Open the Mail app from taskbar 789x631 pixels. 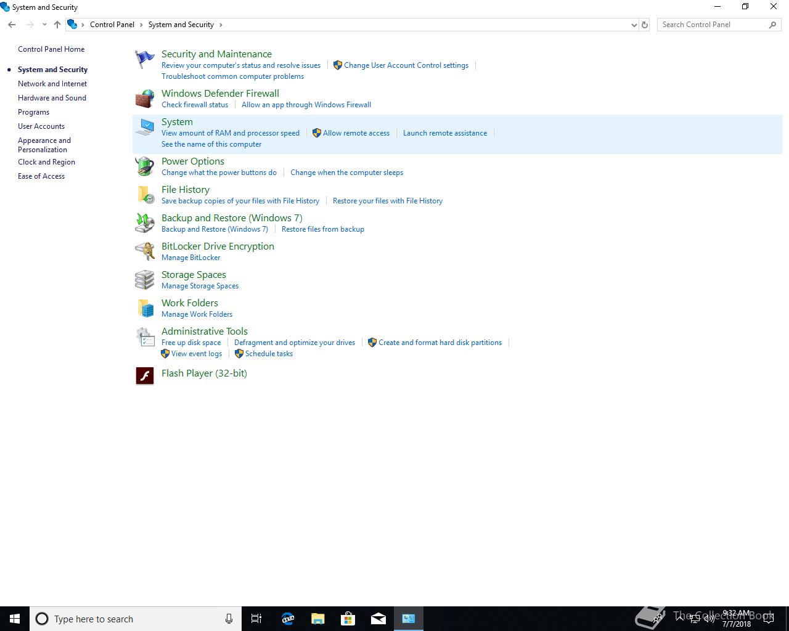point(378,619)
